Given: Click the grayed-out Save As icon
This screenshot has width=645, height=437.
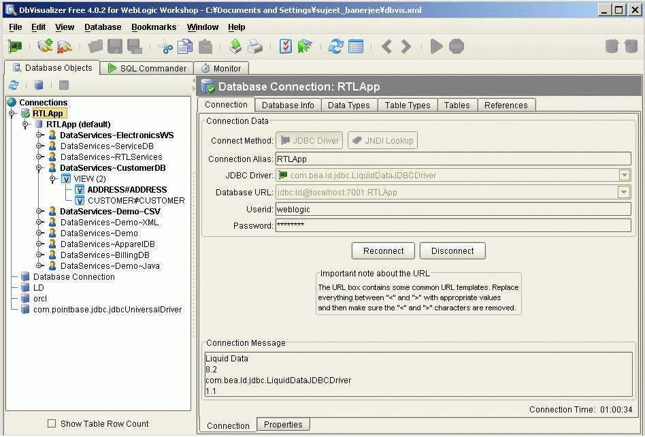Looking at the screenshot, I should point(135,46).
